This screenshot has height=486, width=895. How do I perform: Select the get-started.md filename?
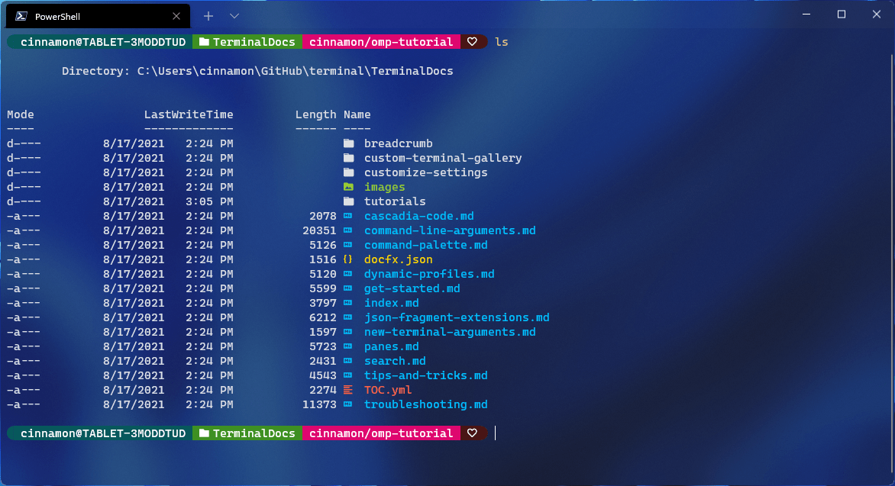click(x=412, y=288)
